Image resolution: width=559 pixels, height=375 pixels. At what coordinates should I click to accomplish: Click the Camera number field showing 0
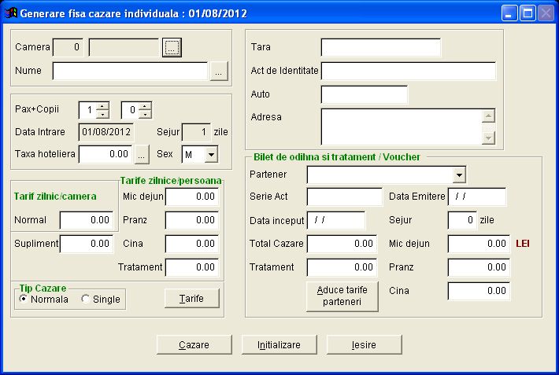click(68, 47)
